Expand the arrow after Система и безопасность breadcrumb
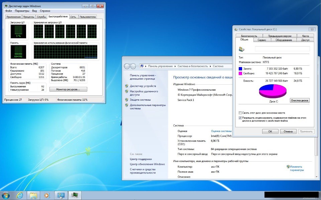Viewport: 321px width, 200px height. point(210,66)
